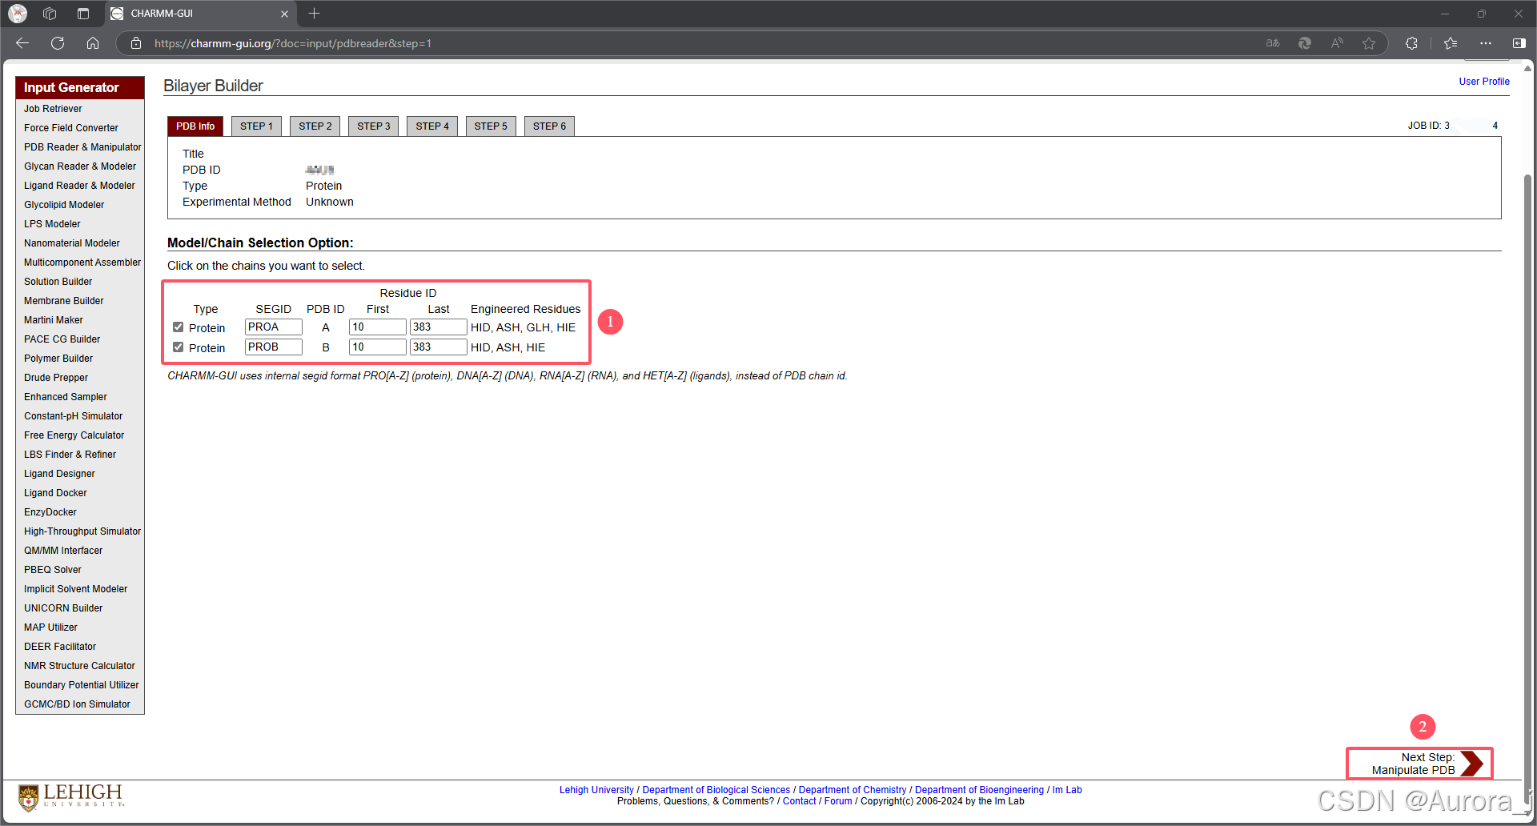1537x826 pixels.
Task: Uncheck the PROA protein chain checkbox
Action: 178,327
